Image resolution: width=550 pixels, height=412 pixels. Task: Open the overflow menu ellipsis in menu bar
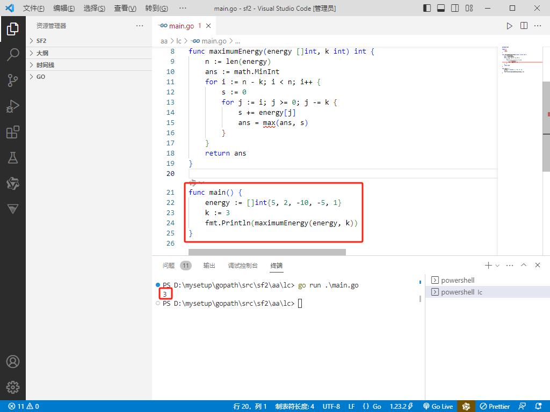pos(183,8)
